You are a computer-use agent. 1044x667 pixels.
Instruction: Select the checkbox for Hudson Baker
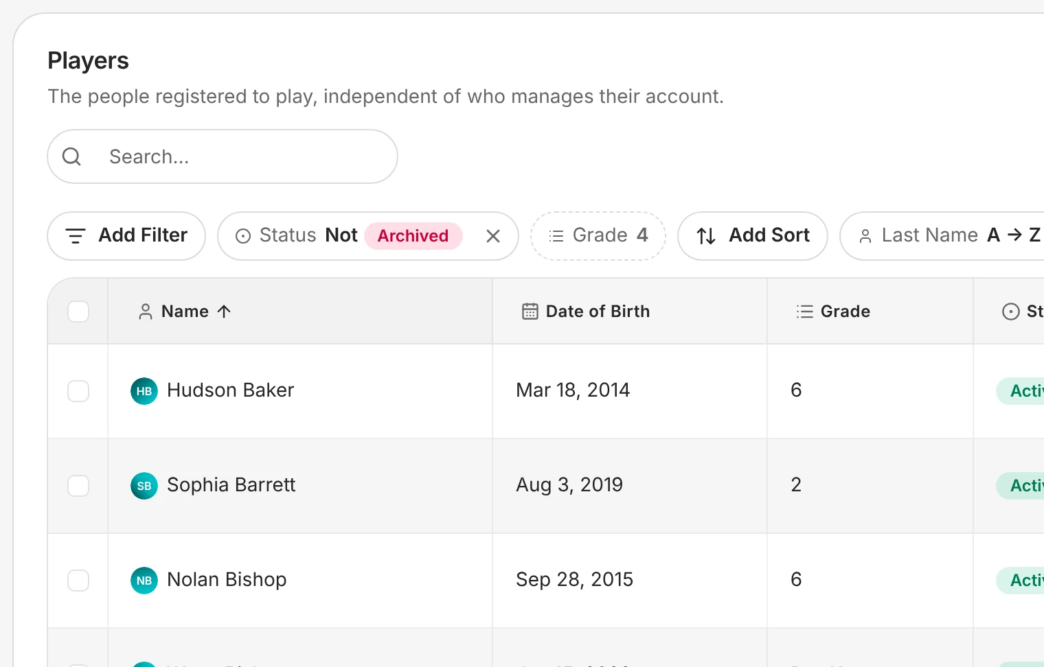[x=78, y=391]
